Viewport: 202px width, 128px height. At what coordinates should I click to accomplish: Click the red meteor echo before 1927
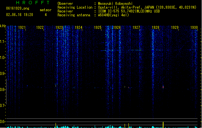128,87
